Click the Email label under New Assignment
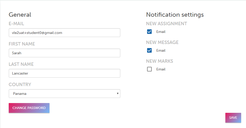246x128 pixels. (x=161, y=32)
